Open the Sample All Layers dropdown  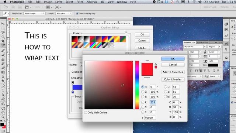pos(63,13)
